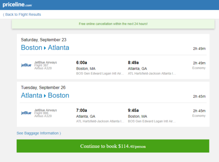Click the arrow between Boston and Atlanta
Viewport: 219px width, 162px height.
click(x=45, y=48)
